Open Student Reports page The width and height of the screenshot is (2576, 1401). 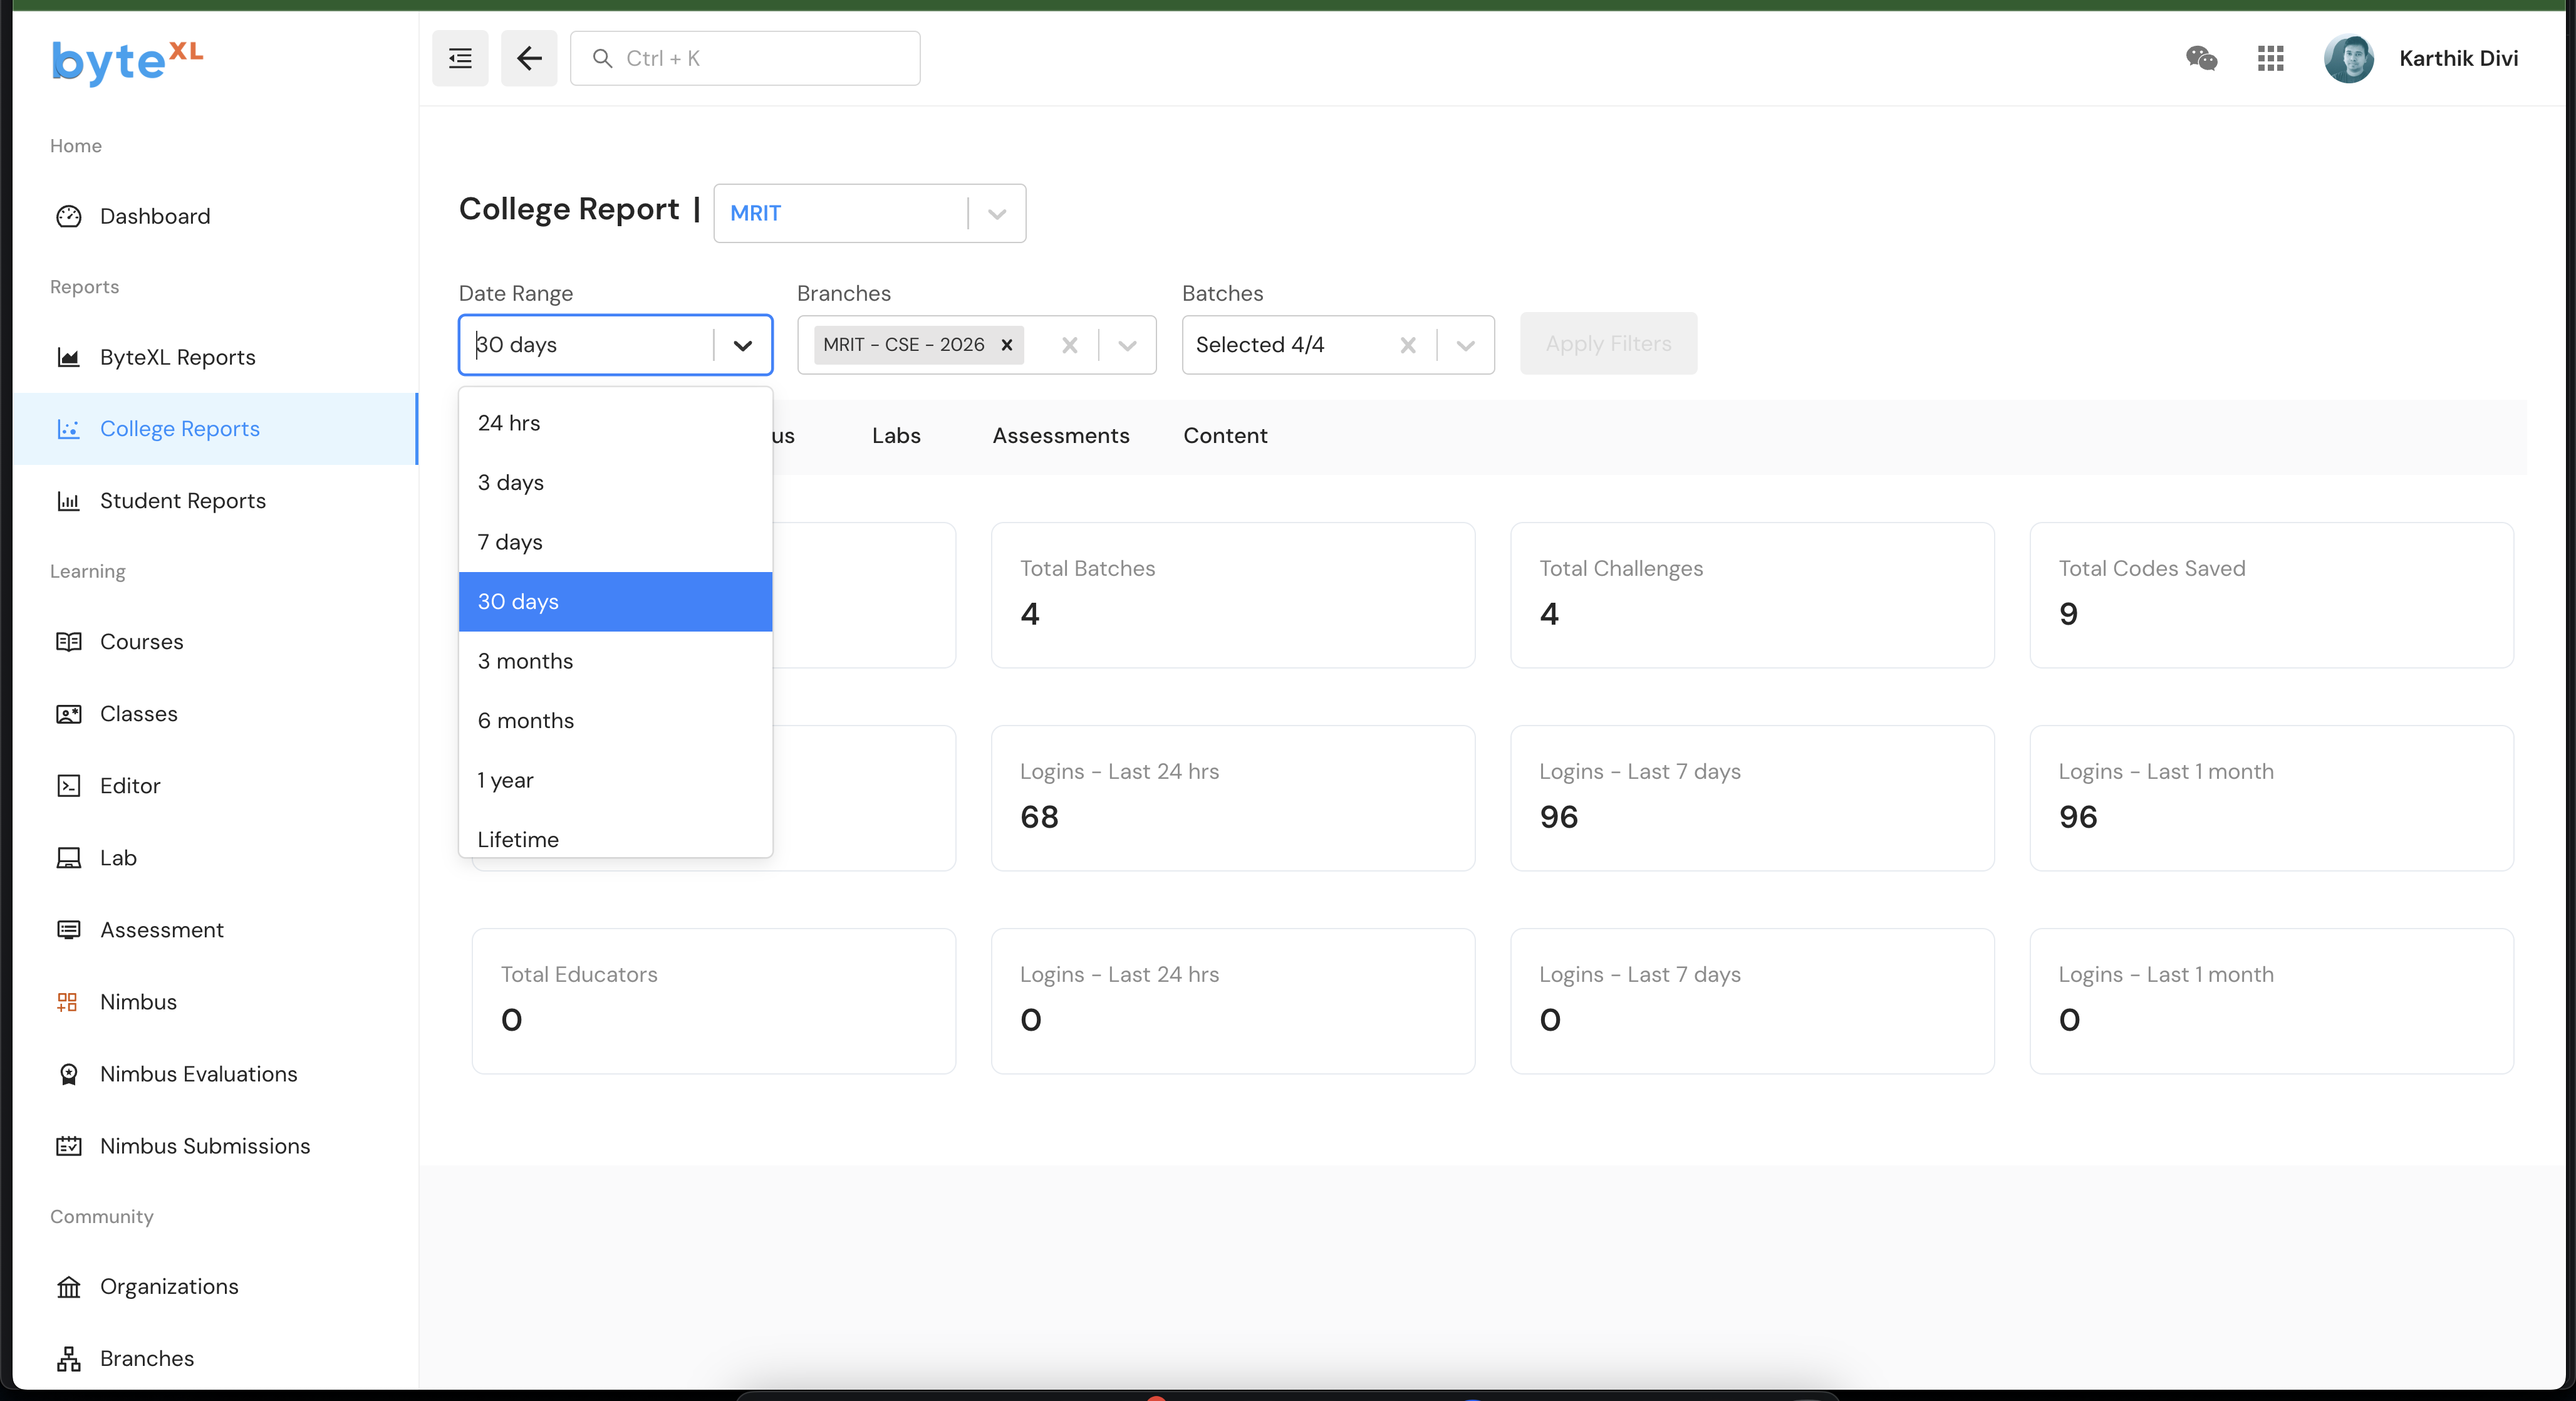point(216,501)
